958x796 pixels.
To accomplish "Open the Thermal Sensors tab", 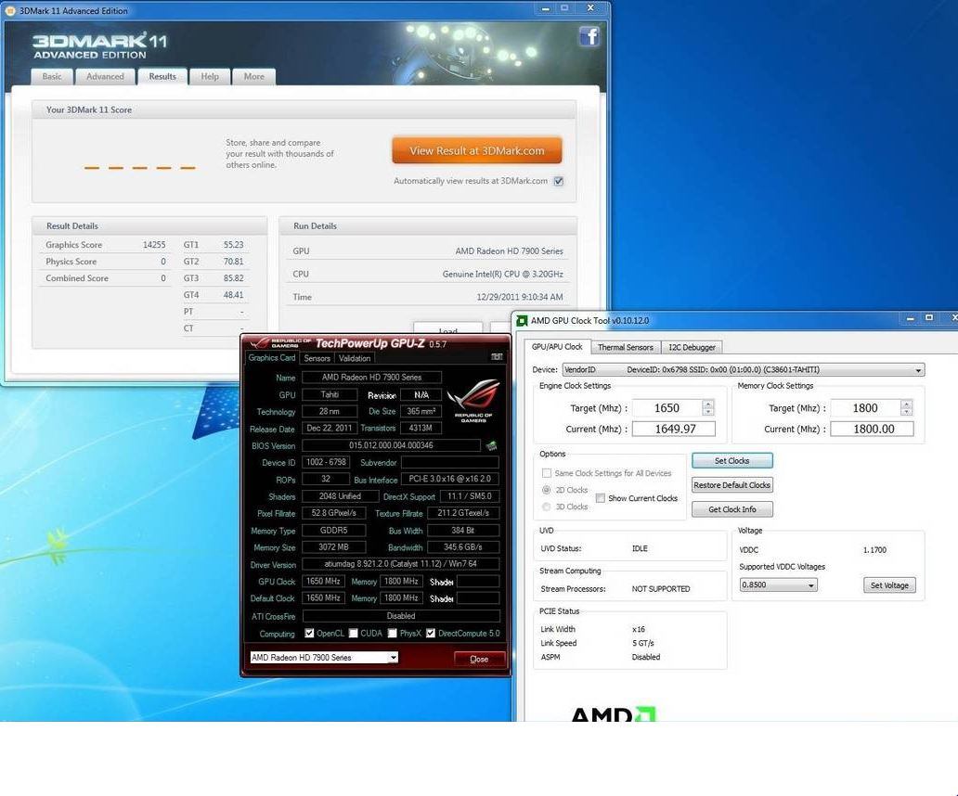I will click(x=626, y=347).
